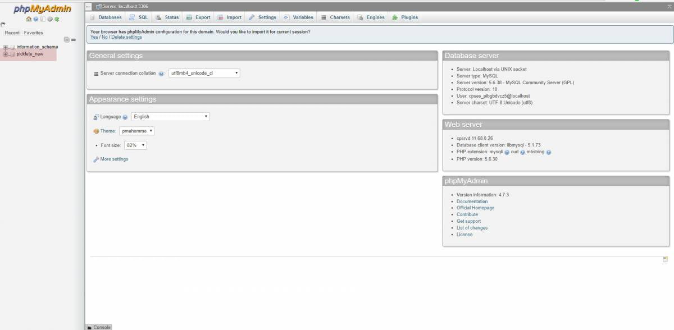The image size is (674, 330).
Task: Open help icon next to curl extension
Action: [x=522, y=152]
